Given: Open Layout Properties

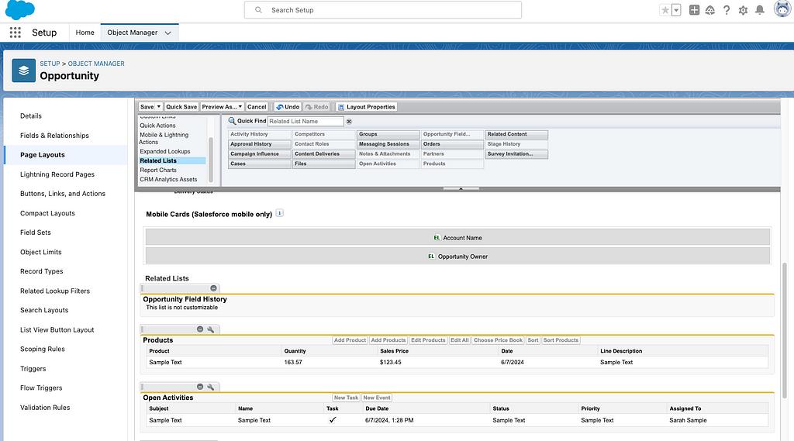Looking at the screenshot, I should tap(367, 107).
